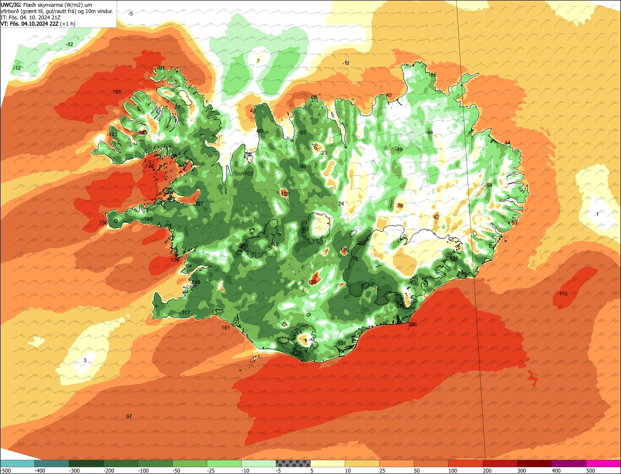Click the '126' flux value on the map
This screenshot has height=474, width=621.
coord(345,250)
